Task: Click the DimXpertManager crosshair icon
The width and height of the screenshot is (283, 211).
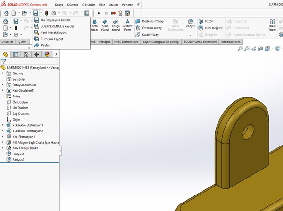Action: pyautogui.click(x=36, y=54)
